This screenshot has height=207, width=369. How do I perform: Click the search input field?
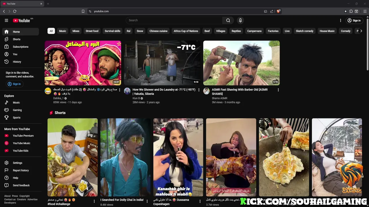(x=174, y=20)
